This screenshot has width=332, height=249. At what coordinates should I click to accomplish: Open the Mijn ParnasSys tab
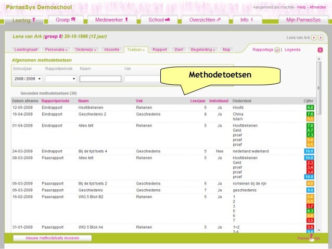point(303,20)
